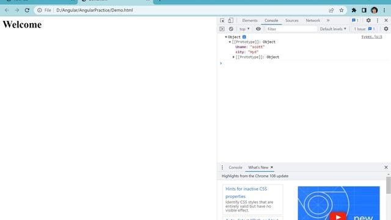Open console settings gear
Viewport: 391px width, 220px height.
[x=386, y=29]
